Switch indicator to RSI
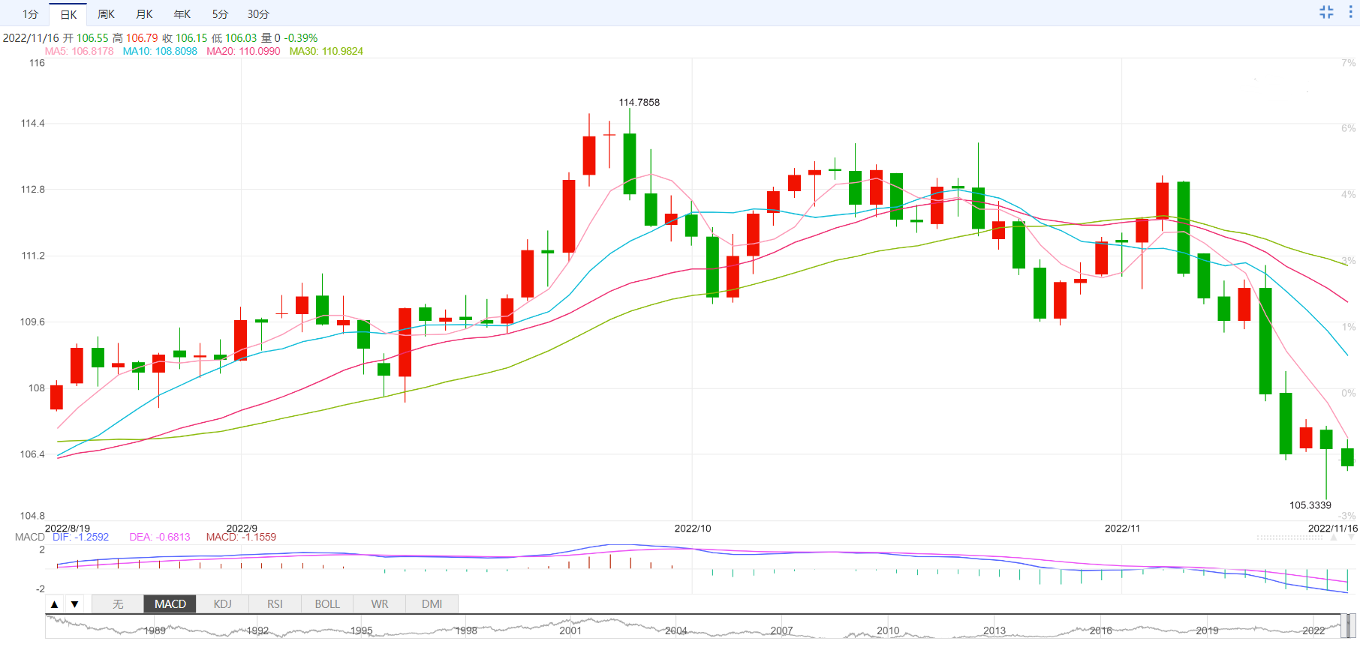This screenshot has width=1360, height=656. pos(275,604)
